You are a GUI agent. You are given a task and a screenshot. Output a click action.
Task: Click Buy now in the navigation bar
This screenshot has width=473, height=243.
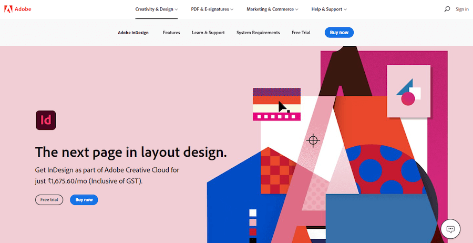[x=339, y=33]
